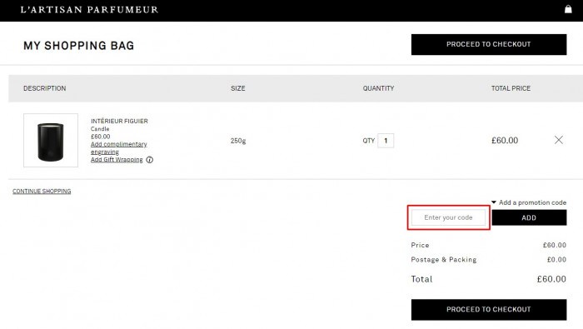The width and height of the screenshot is (583, 329).
Task: Edit the quantity field showing 1
Action: coord(386,141)
